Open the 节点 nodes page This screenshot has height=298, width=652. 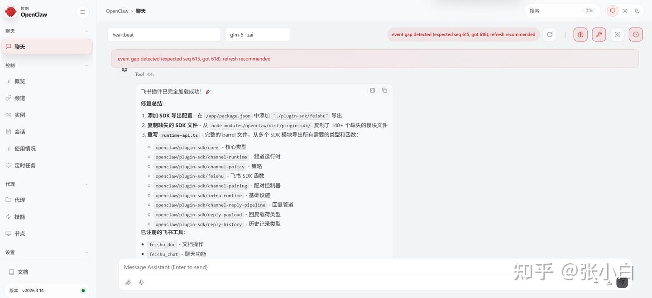pos(47,233)
